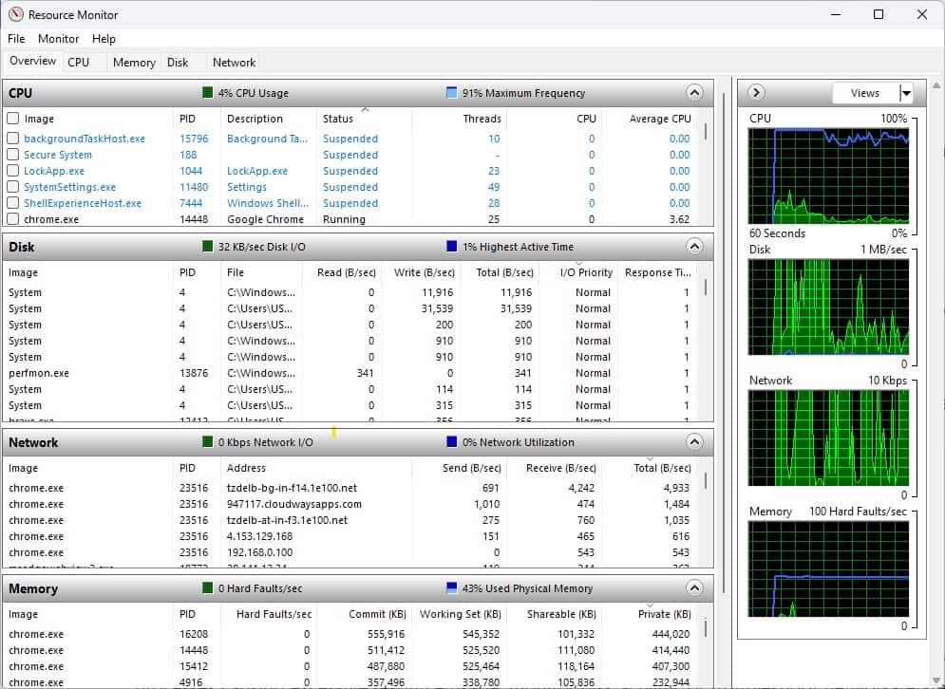Maximize the Resource Monitor window
This screenshot has height=689, width=945.
click(x=879, y=14)
